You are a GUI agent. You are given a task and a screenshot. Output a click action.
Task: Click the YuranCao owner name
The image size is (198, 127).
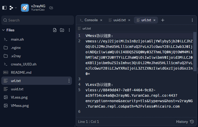38,10
